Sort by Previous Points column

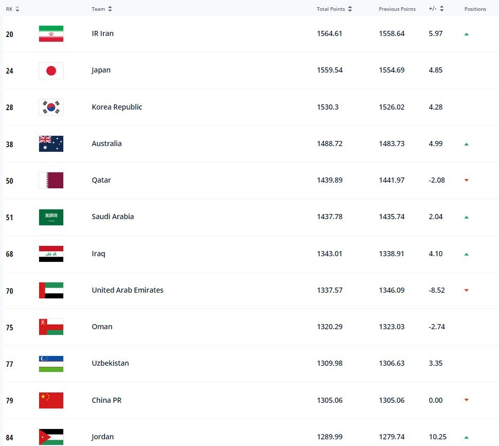coord(397,8)
